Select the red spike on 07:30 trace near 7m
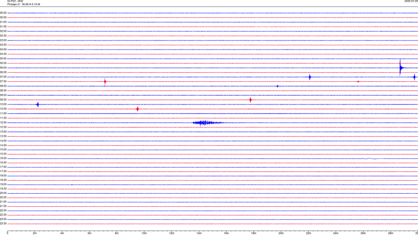The height and width of the screenshot is (235, 418). [x=105, y=81]
